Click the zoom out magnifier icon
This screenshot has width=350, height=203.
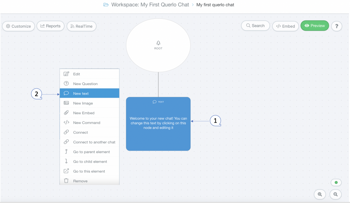[336, 194]
